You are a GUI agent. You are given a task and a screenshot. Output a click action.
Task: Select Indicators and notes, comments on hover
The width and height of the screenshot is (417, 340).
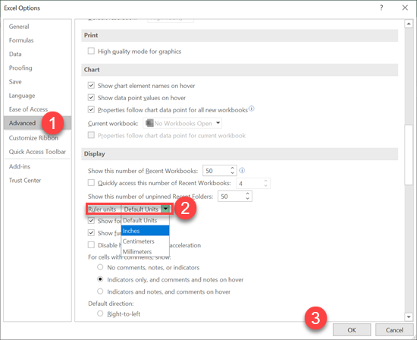coord(100,291)
